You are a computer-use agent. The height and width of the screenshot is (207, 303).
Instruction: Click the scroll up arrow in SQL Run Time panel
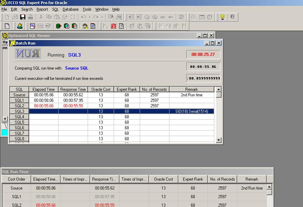pyautogui.click(x=269, y=187)
